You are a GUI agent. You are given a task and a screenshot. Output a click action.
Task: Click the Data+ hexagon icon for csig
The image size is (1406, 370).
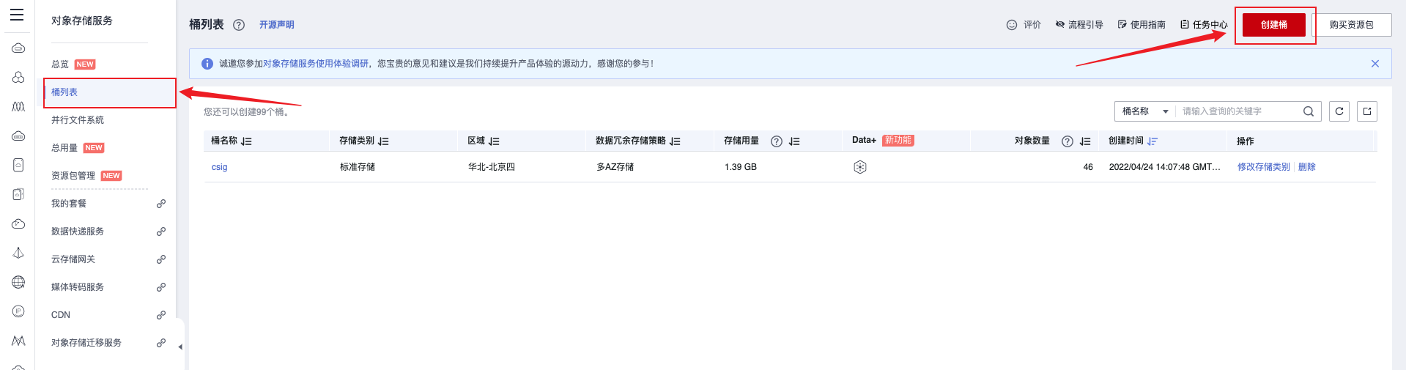point(860,167)
